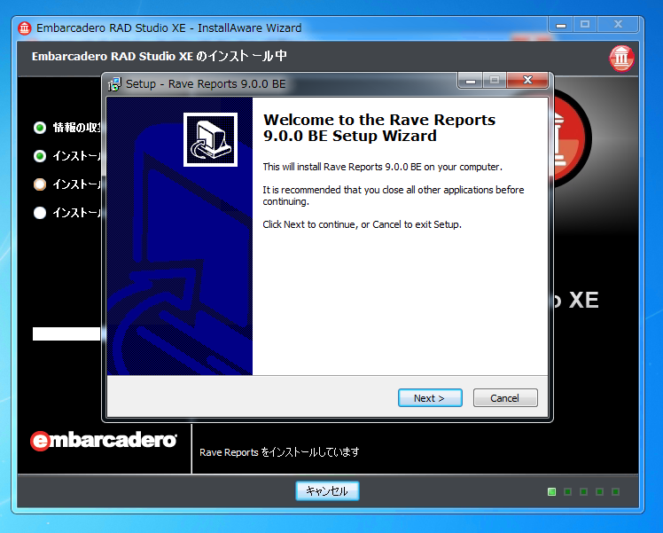The width and height of the screenshot is (663, 533).
Task: Click the first green step indicator square
Action: [552, 491]
